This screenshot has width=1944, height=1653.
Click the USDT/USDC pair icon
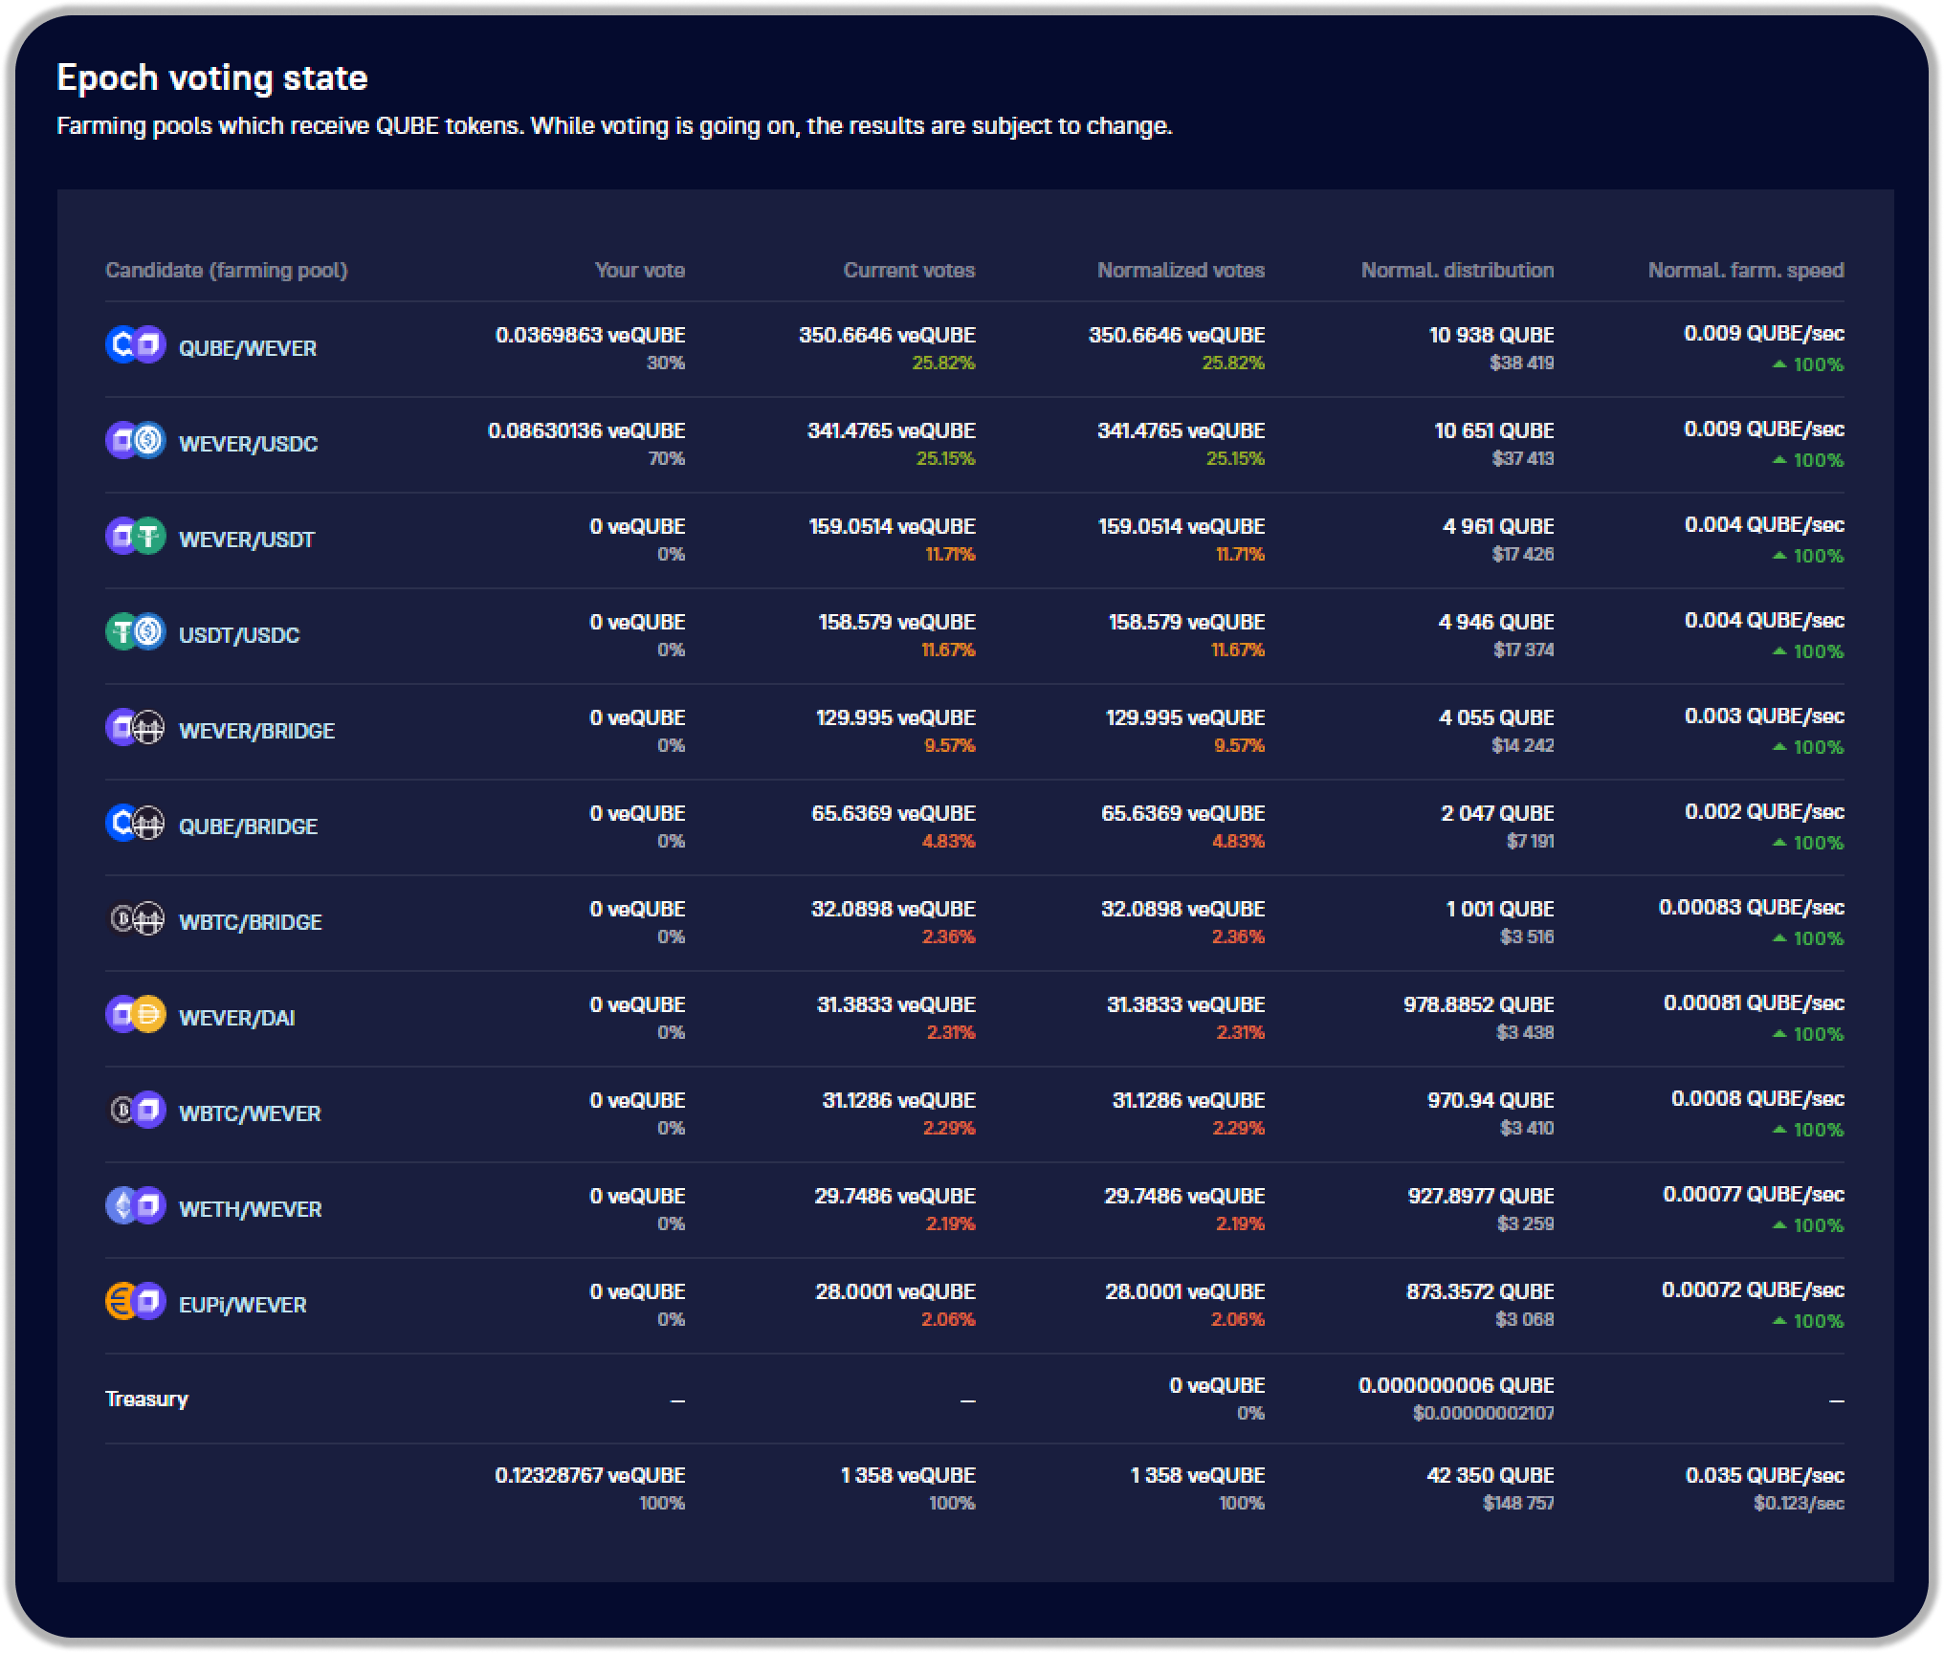click(135, 632)
